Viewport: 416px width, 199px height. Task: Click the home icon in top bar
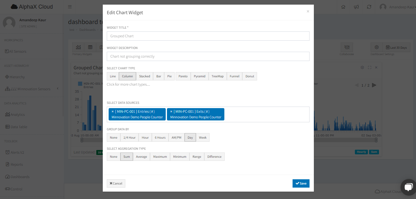click(x=343, y=7)
